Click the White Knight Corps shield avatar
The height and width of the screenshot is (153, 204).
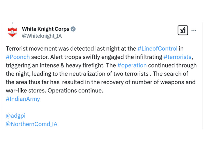point(12,32)
